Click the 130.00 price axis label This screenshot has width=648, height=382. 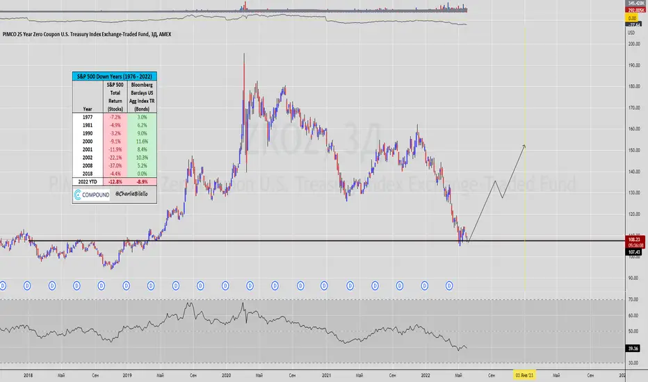pyautogui.click(x=634, y=193)
